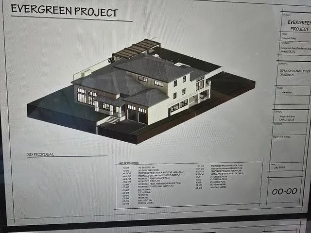Screen dimensions: 311x233
Task: Select the PLUMBING PLAN list entry
Action: tap(216, 183)
